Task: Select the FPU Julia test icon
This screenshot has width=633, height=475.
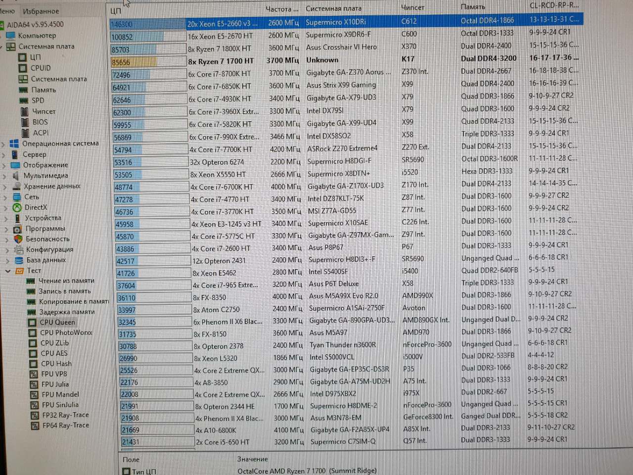Action: pos(34,384)
